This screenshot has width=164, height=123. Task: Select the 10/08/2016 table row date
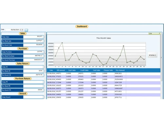[x=51, y=97]
